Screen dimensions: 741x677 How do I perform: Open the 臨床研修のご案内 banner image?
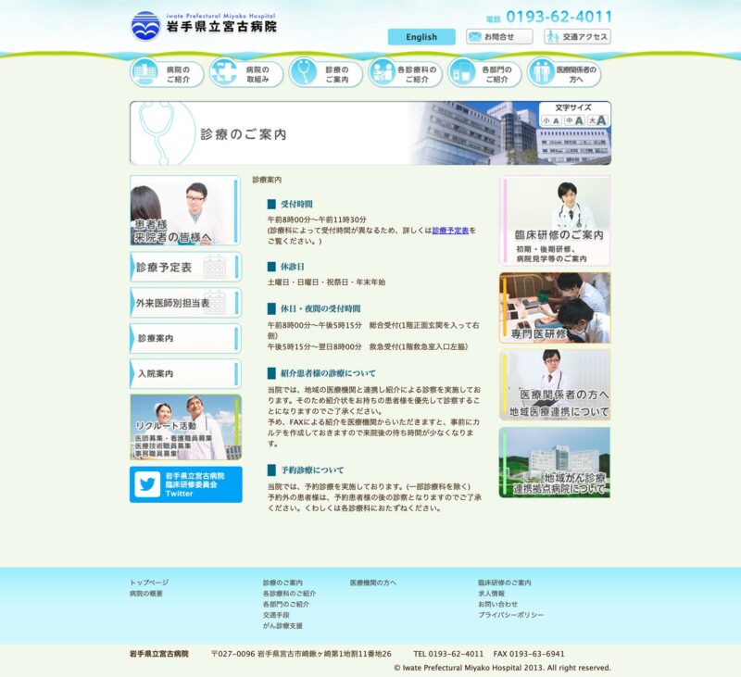click(555, 220)
